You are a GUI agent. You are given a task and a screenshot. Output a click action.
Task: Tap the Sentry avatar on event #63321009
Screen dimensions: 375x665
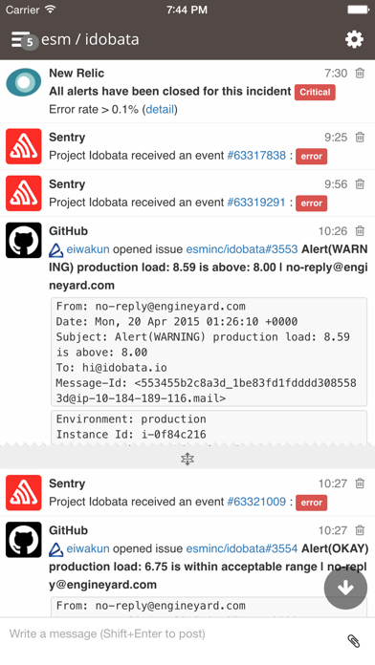pyautogui.click(x=24, y=492)
